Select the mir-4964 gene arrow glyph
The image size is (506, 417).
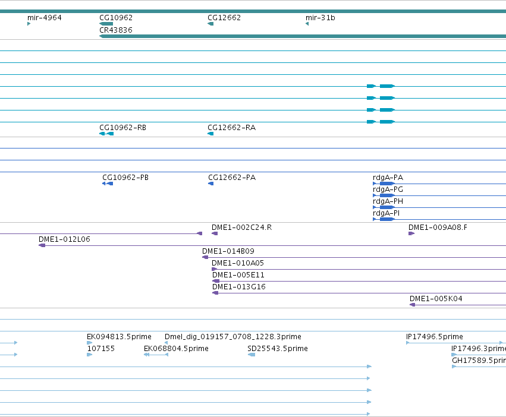pos(29,24)
